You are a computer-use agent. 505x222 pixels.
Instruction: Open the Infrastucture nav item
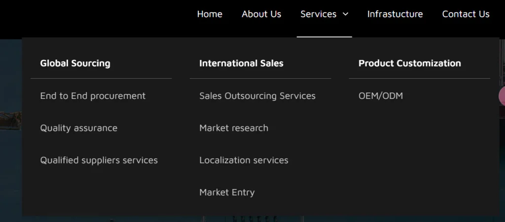[x=395, y=14]
